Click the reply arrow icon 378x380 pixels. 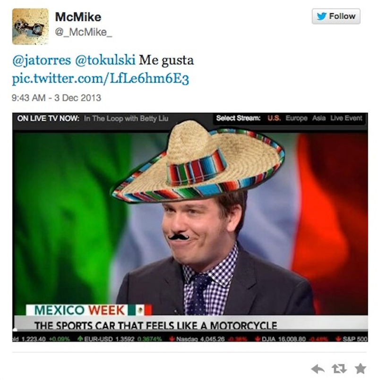[x=318, y=369]
